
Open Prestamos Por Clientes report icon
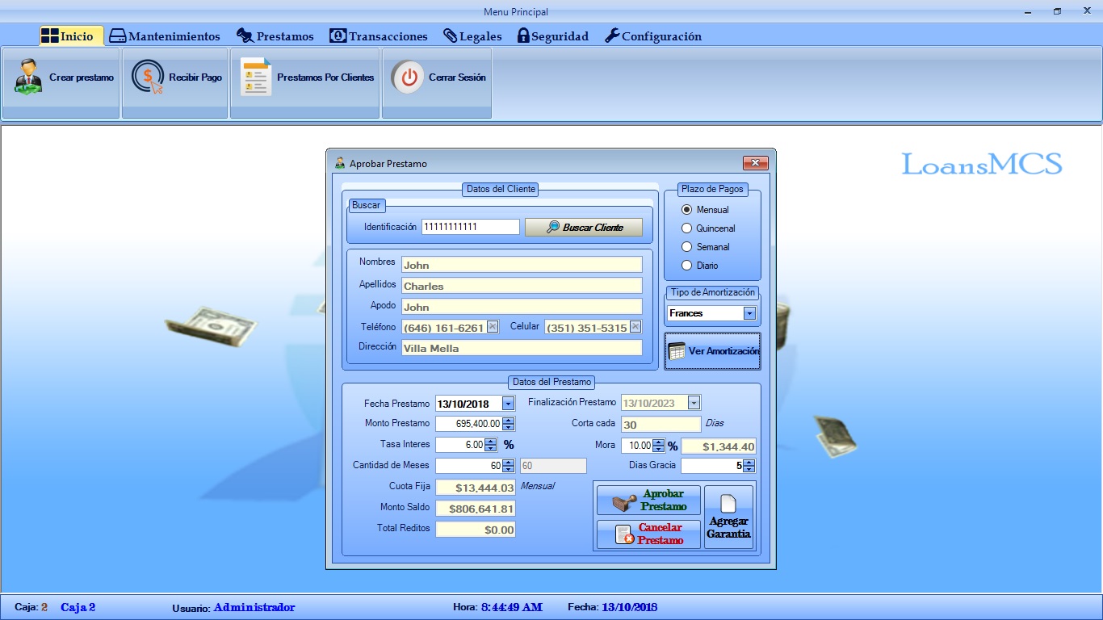[256, 77]
